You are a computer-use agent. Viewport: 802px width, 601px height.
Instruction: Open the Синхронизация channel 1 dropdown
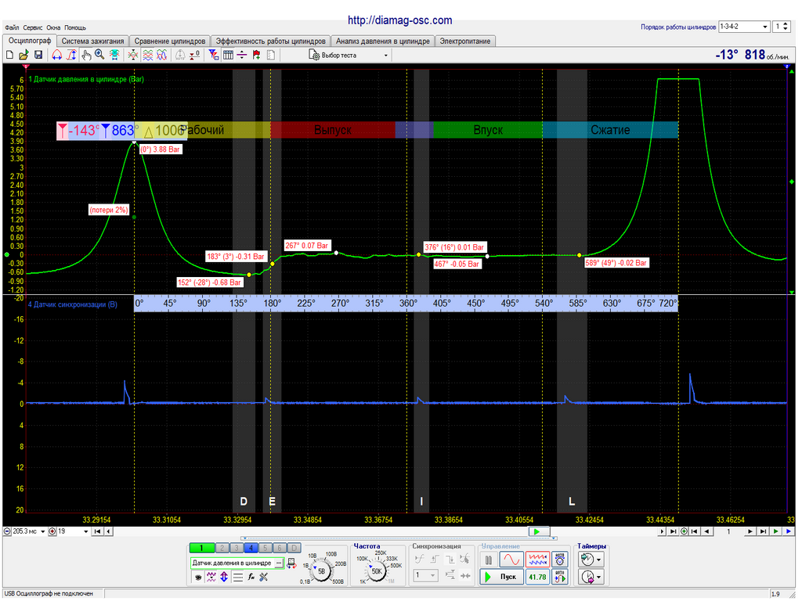tap(425, 575)
